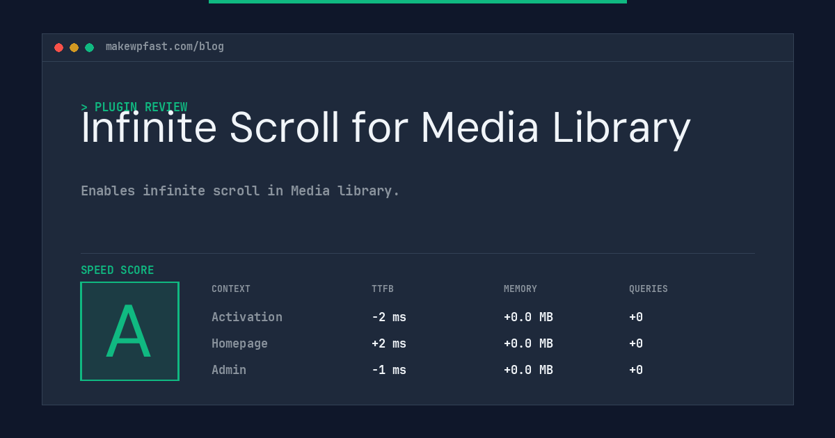Click the title 'Infinite Scroll for Media Library'

pyautogui.click(x=385, y=128)
